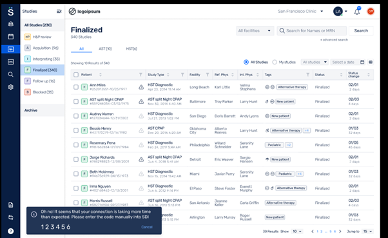Select Interpreting (35) in sidebar
The height and width of the screenshot is (238, 388).
[43, 59]
